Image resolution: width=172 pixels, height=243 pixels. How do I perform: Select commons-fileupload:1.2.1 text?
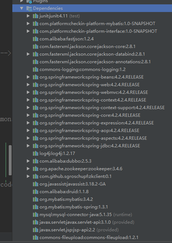pyautogui.click(x=89, y=238)
